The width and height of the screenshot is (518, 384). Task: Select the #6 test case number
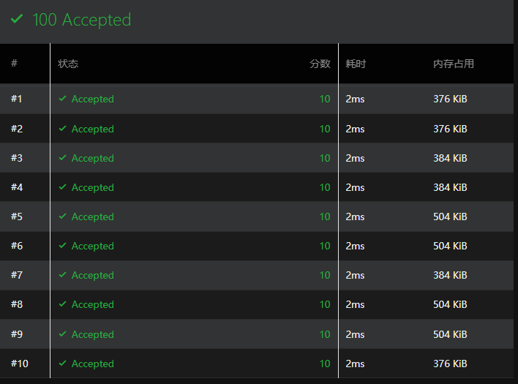click(x=17, y=246)
